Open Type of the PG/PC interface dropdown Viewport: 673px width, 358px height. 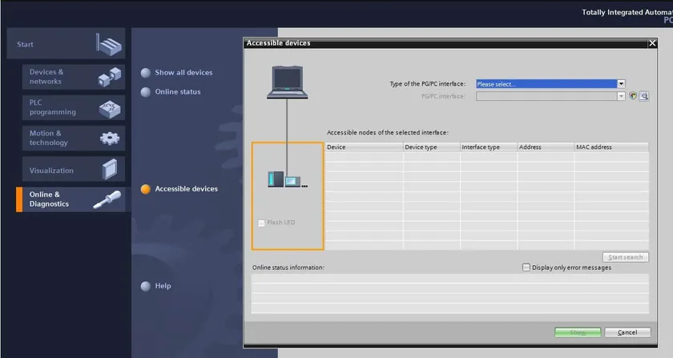[x=621, y=84]
